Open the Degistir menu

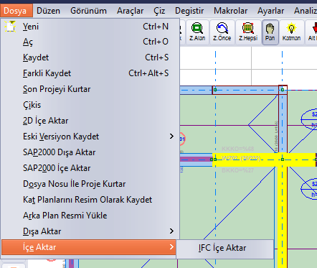189,11
